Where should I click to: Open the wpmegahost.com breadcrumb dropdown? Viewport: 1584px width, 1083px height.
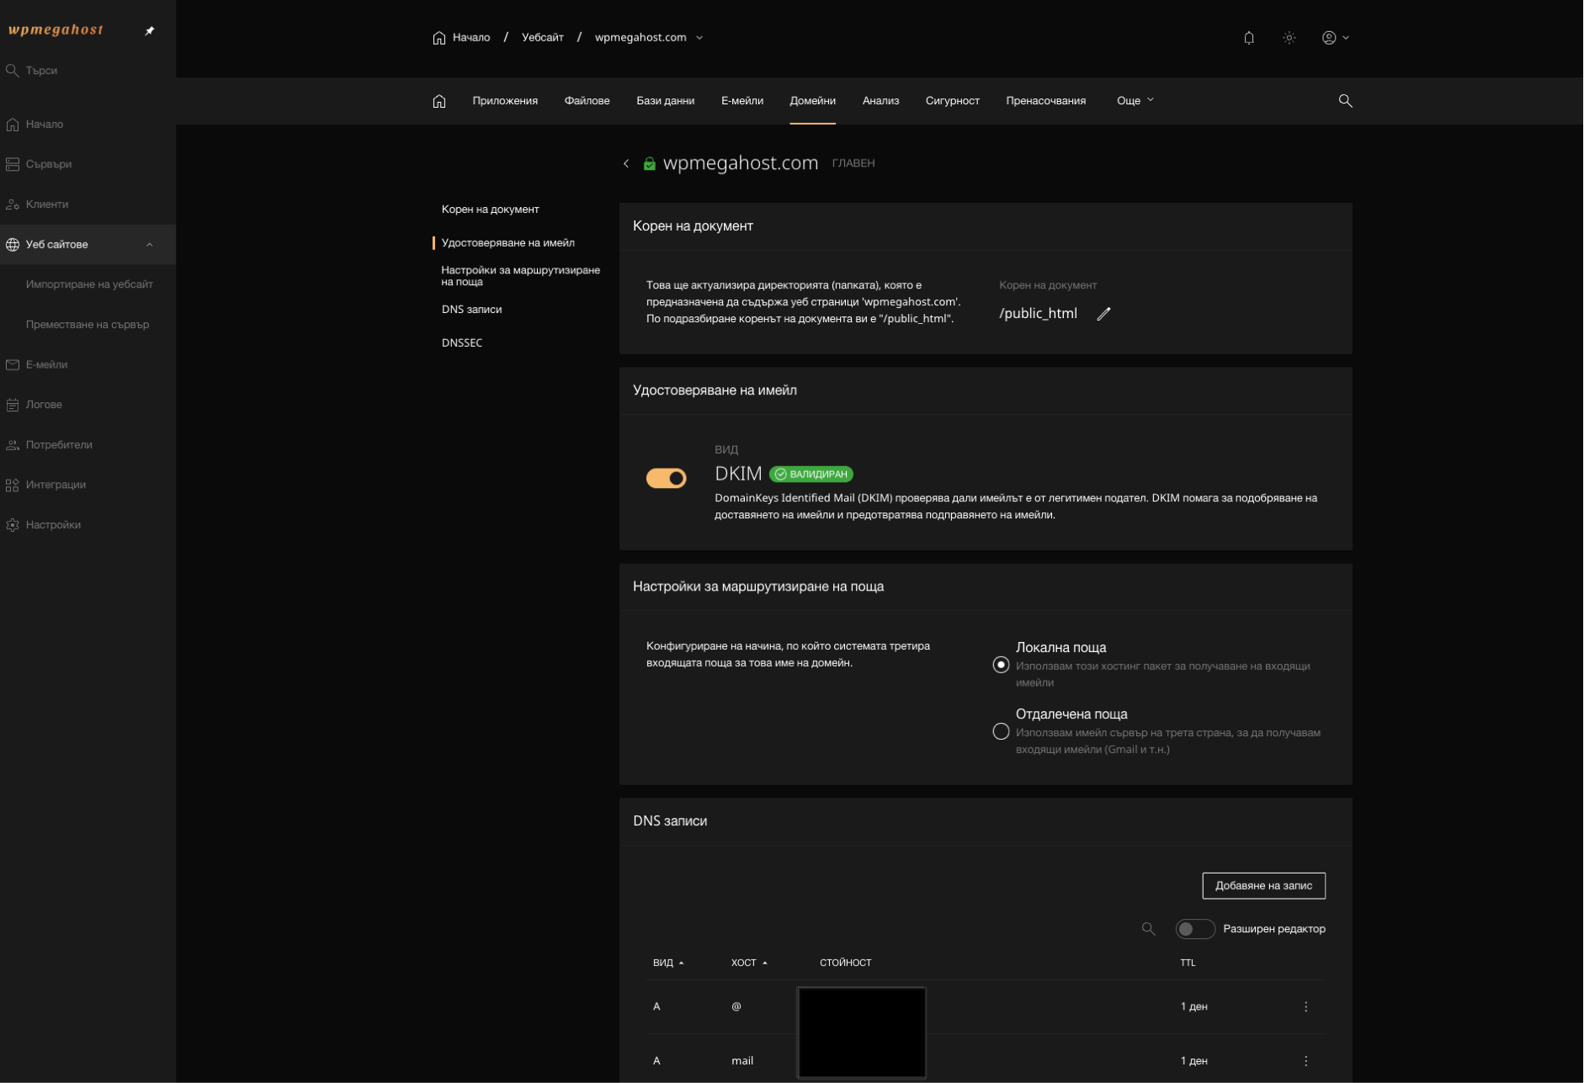point(699,38)
